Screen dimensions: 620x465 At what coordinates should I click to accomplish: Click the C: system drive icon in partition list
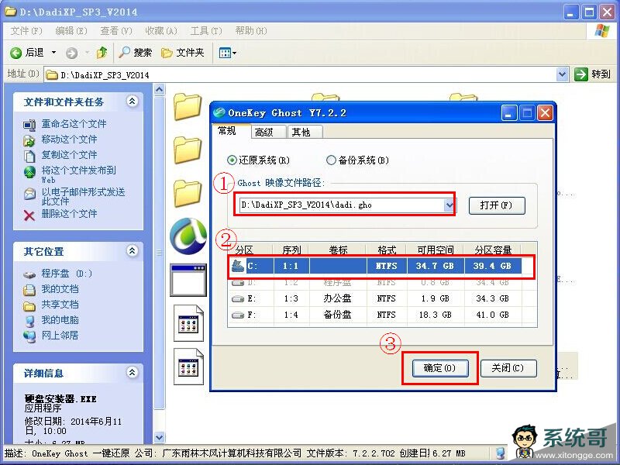(238, 266)
